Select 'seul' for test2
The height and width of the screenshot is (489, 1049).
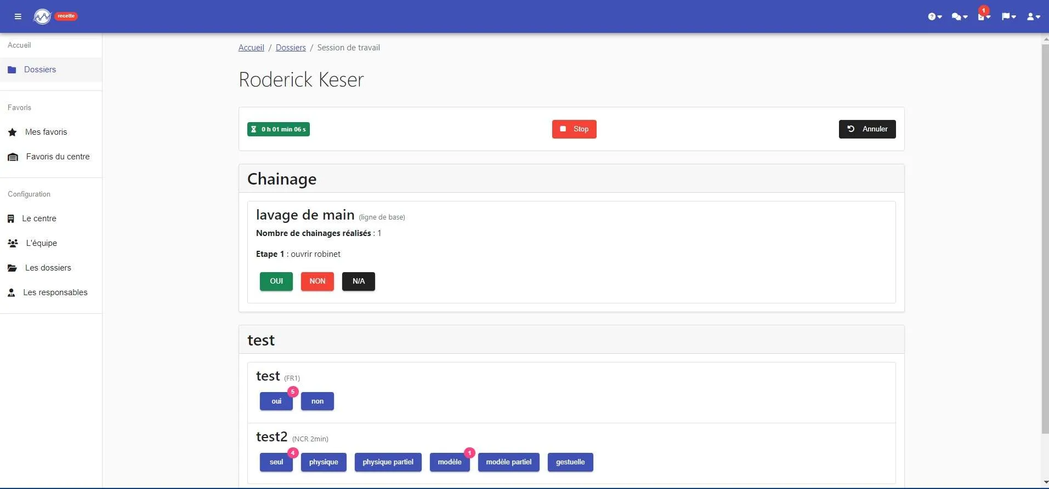(x=276, y=462)
